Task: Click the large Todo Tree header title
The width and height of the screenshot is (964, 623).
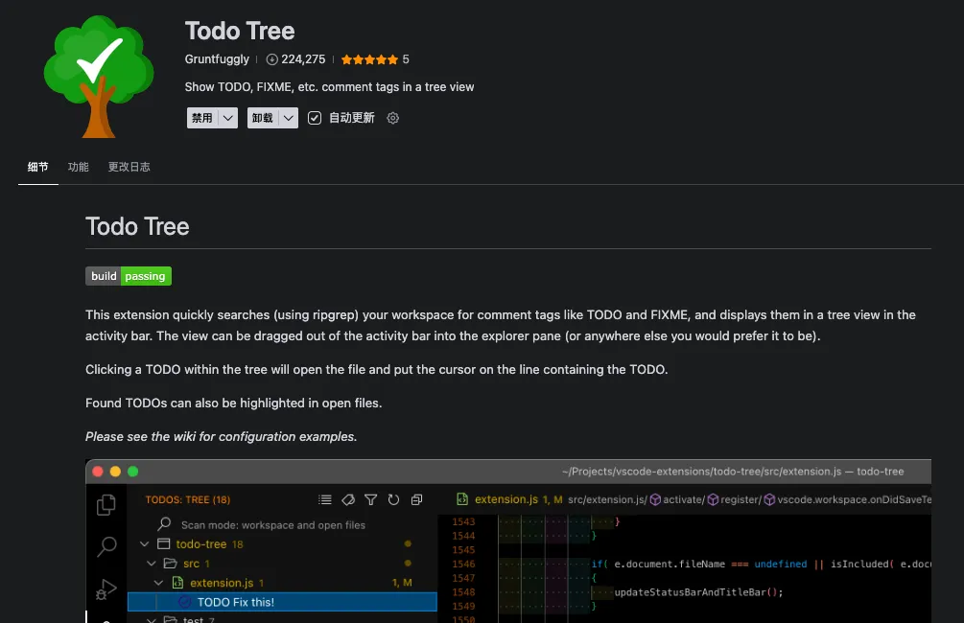Action: pos(240,31)
